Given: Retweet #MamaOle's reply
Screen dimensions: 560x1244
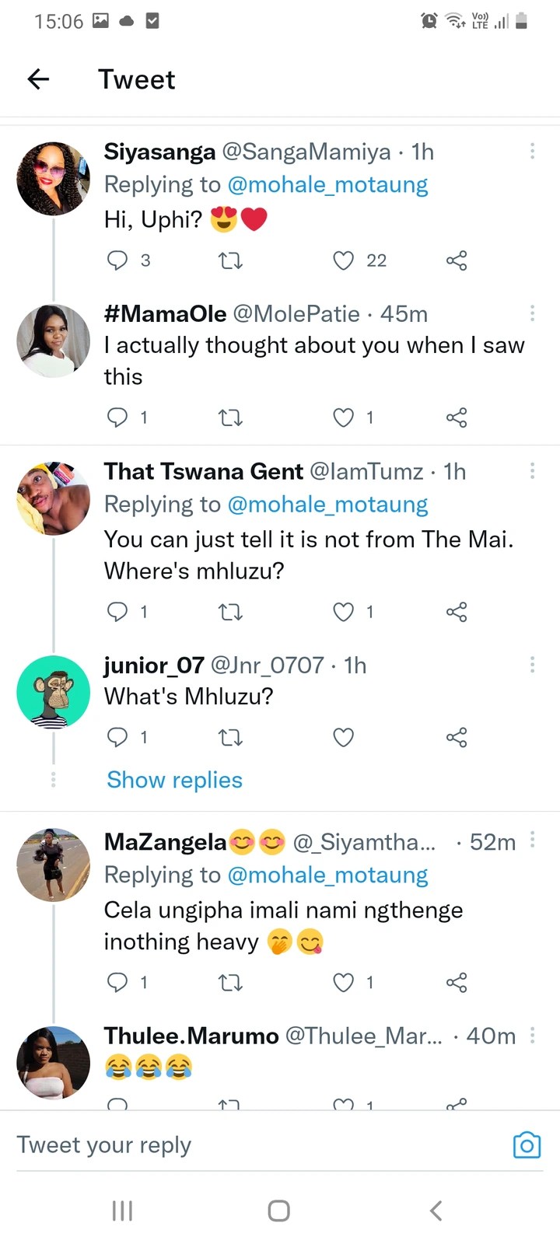Looking at the screenshot, I should 230,418.
